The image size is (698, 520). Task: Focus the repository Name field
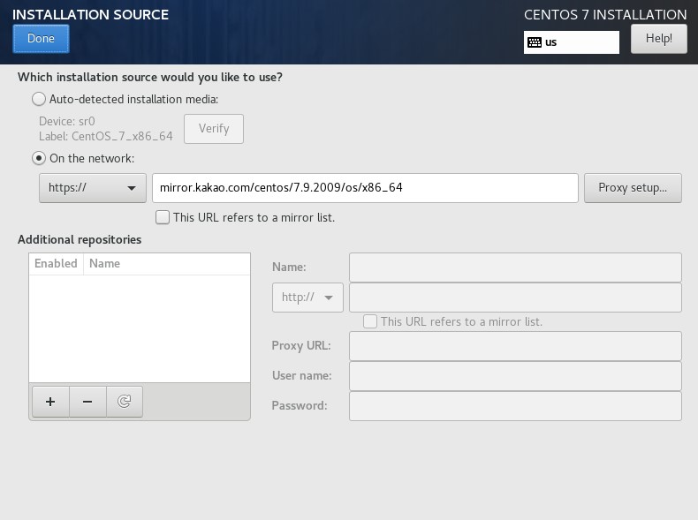point(515,267)
